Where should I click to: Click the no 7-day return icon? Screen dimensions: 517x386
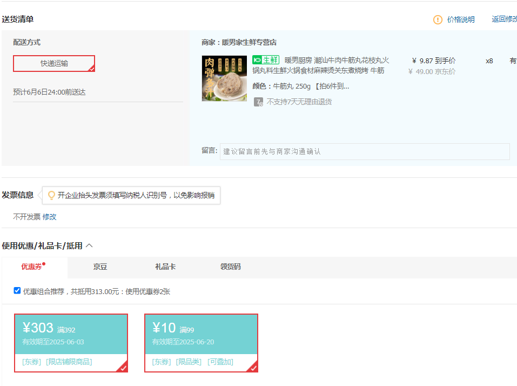[258, 102]
